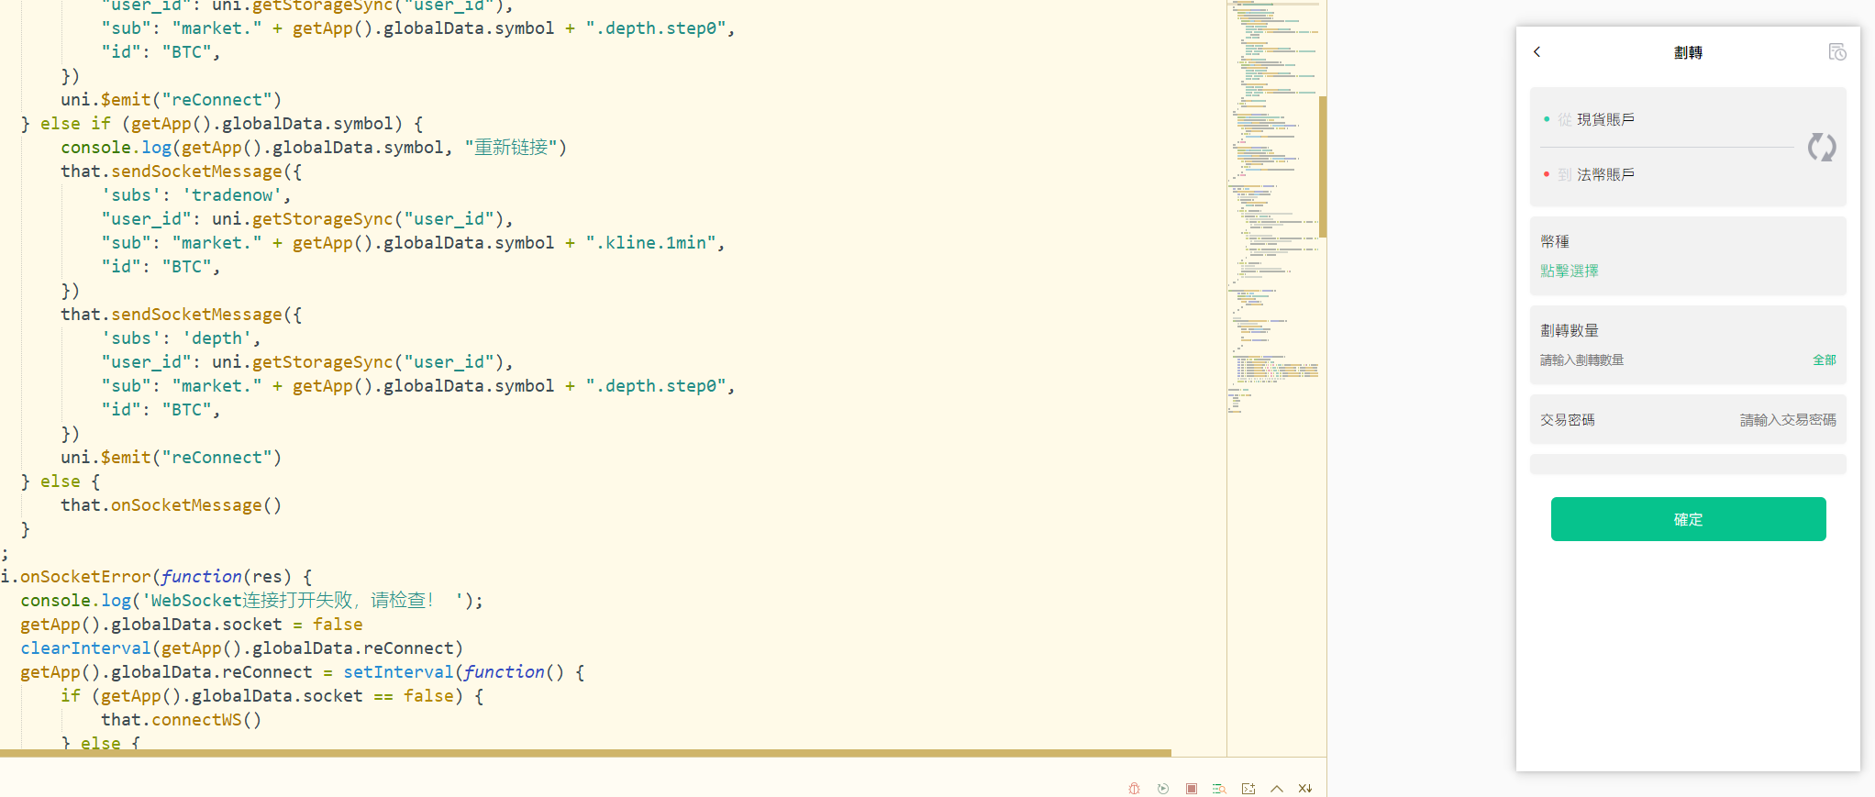Click the clear-output X arrow icon
This screenshot has width=1875, height=797.
point(1305,789)
